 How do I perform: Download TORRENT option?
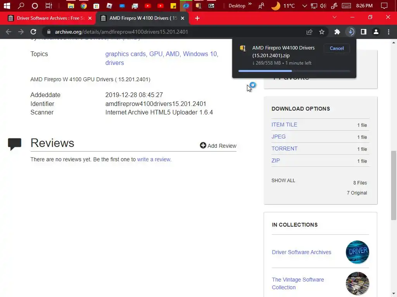tap(284, 148)
